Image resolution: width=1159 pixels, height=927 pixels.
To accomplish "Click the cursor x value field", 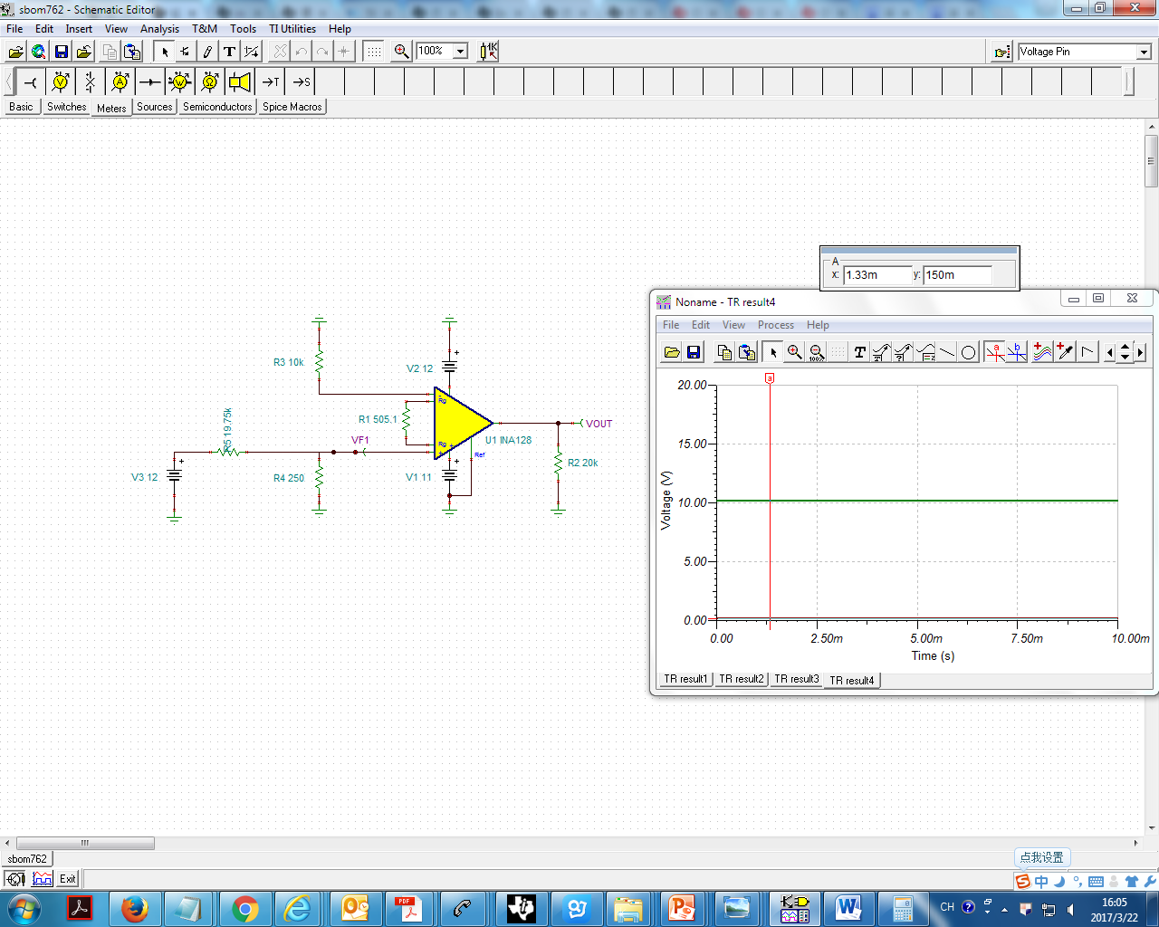I will [876, 275].
